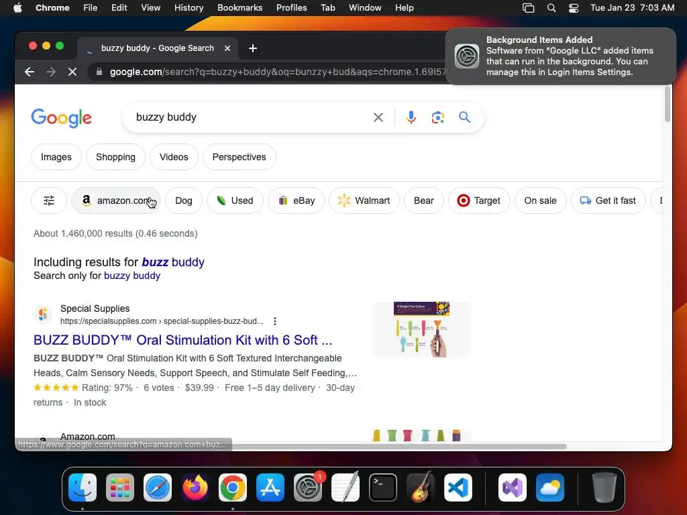Open the Chrome File menu
Image resolution: width=687 pixels, height=515 pixels.
click(x=91, y=8)
